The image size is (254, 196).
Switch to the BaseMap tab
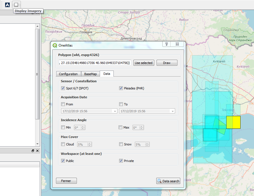tap(90, 74)
